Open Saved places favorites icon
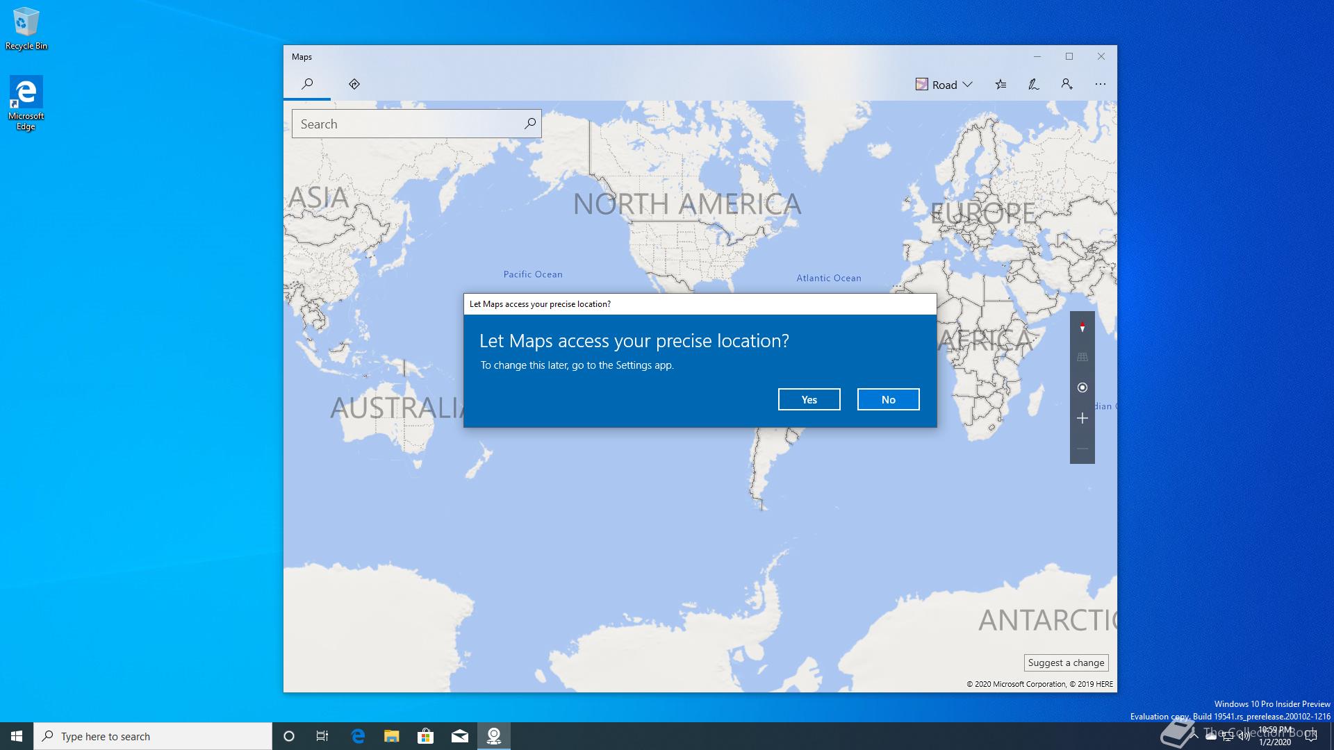Screen dimensions: 1334x750 click(1000, 85)
